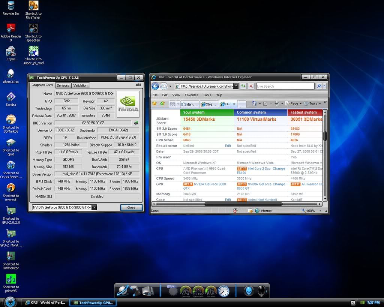Select the Shortcut to speedfan icon
Viewport: 384px width, 307px height.
point(33,33)
